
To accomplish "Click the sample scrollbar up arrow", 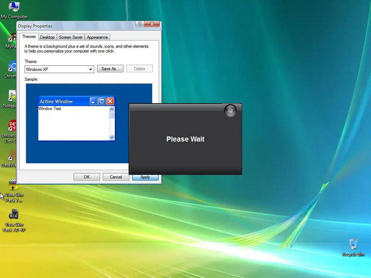I will (112, 109).
